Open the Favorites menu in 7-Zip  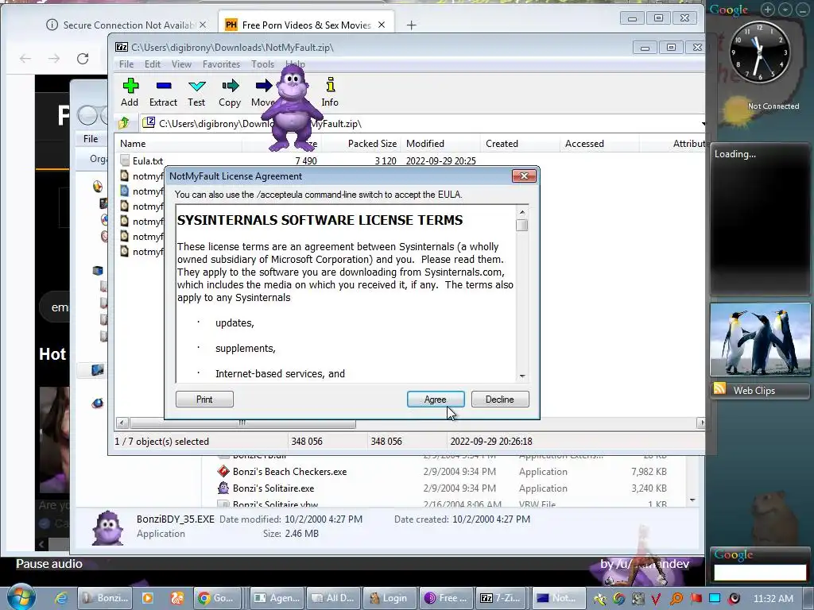[x=221, y=64]
